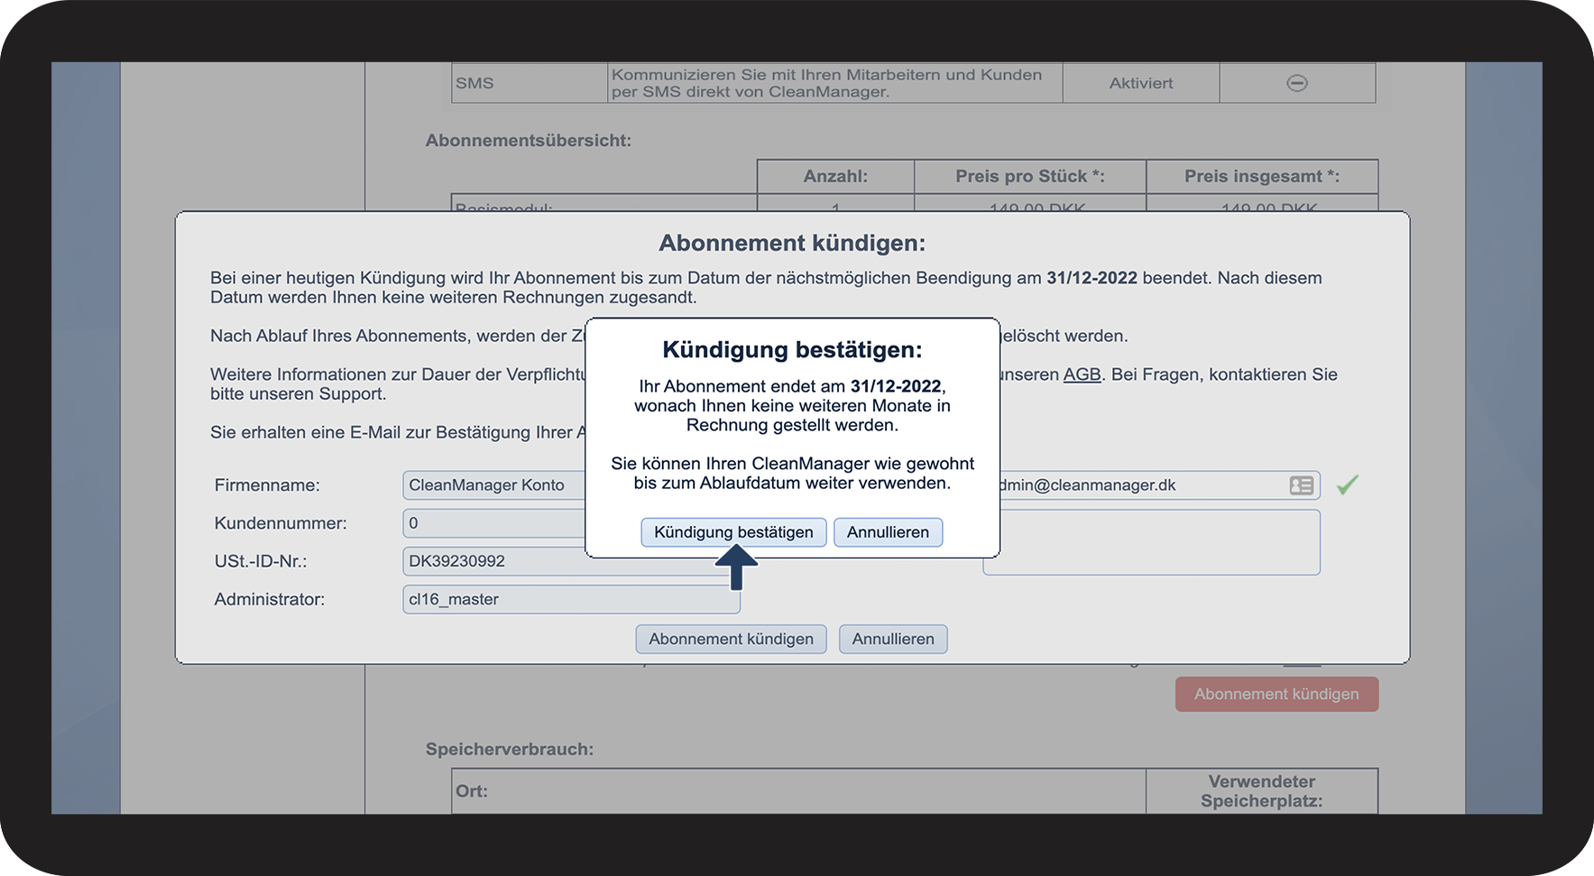
Task: Click the Preis insgesamt column header
Action: click(x=1261, y=177)
